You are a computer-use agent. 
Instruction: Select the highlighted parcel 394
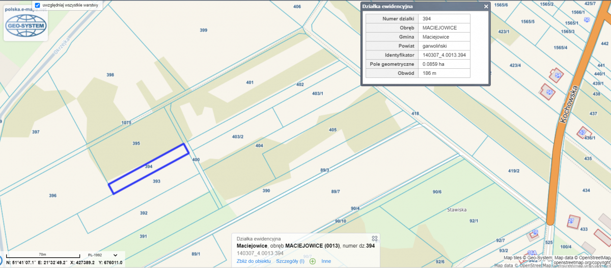pos(149,167)
